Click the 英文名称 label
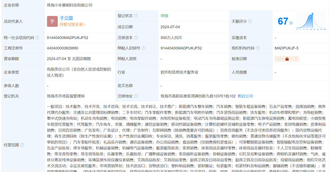The width and height of the screenshot is (331, 172). [x=125, y=86]
